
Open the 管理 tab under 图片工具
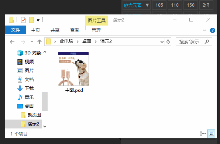point(96,30)
